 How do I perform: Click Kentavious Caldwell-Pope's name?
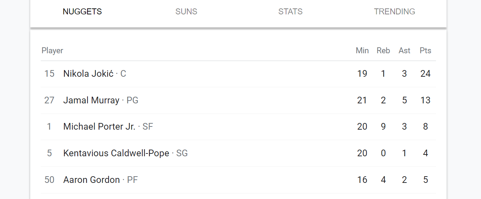(x=116, y=153)
